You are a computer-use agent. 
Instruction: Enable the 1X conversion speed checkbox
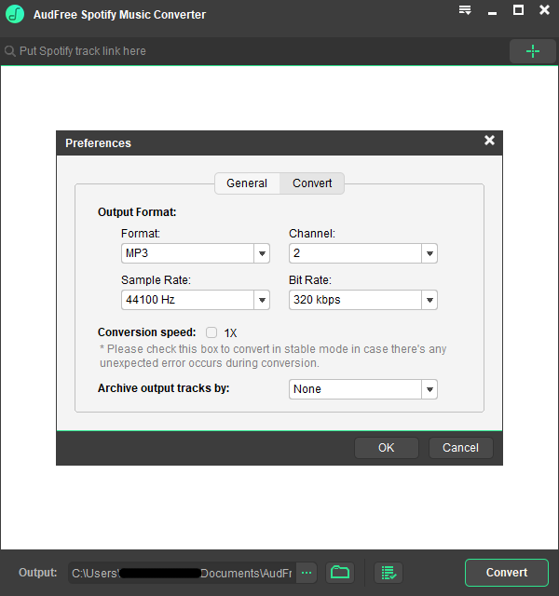click(211, 332)
